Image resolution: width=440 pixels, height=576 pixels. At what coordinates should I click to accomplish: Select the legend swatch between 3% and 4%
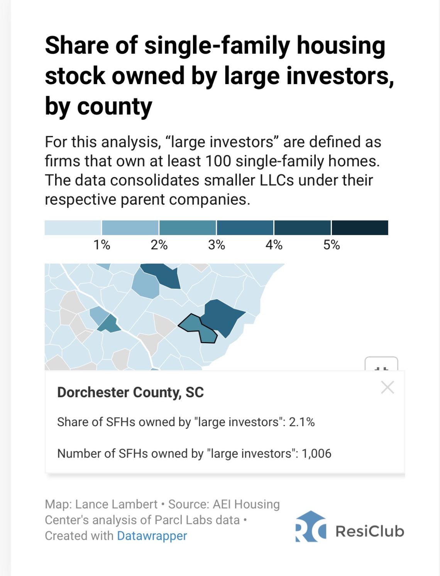point(245,228)
